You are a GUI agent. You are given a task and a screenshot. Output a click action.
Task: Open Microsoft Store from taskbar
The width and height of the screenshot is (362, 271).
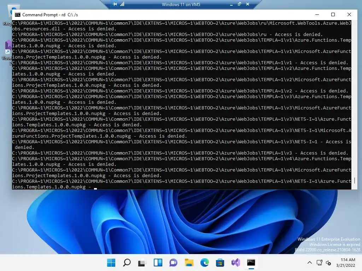[x=220, y=263]
